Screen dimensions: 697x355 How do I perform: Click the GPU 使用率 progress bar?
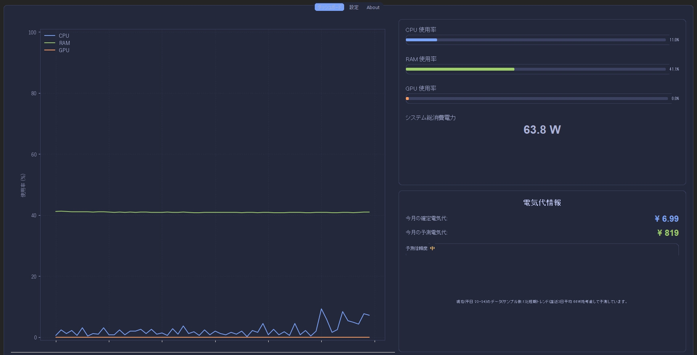tap(537, 99)
